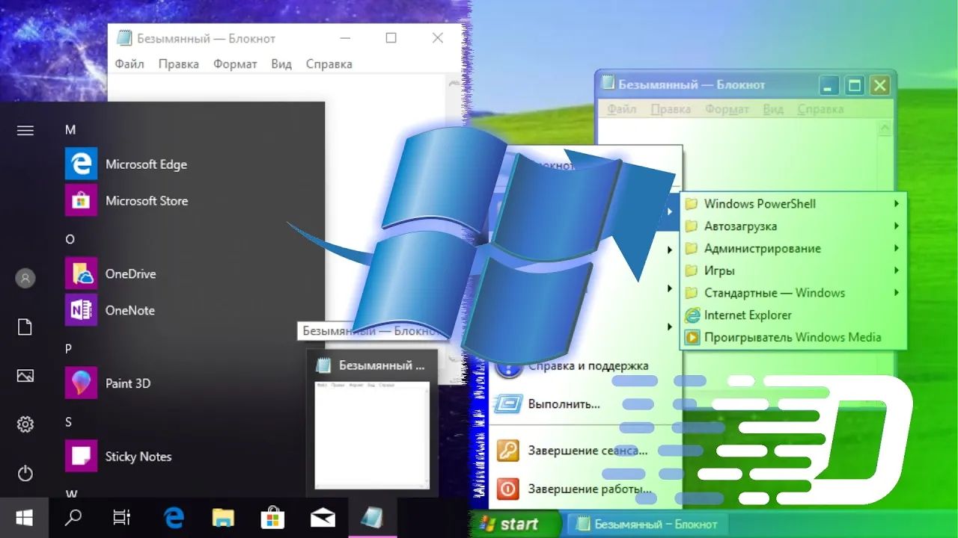
Task: Open Вид menu in Windows 10 Notepad
Action: [281, 64]
